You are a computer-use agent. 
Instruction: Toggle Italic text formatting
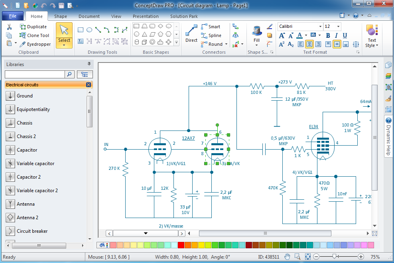[337, 35]
